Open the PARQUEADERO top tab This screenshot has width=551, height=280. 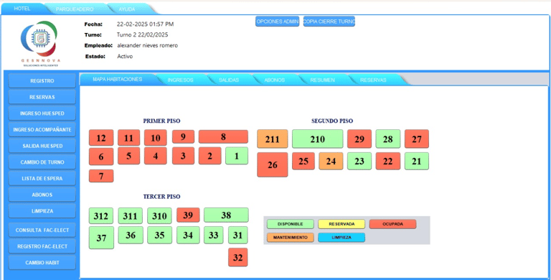click(x=75, y=9)
